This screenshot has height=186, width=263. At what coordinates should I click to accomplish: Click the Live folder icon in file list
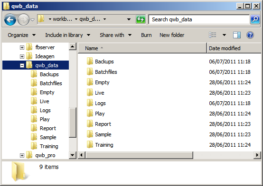[x=90, y=92]
